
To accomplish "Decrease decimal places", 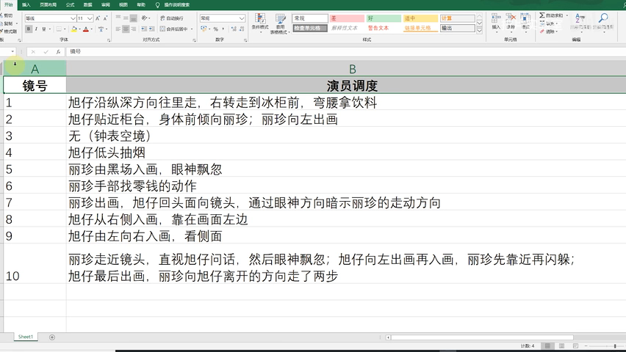I will pos(242,29).
